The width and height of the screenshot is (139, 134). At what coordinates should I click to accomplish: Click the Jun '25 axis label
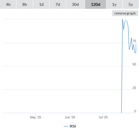point(70,117)
